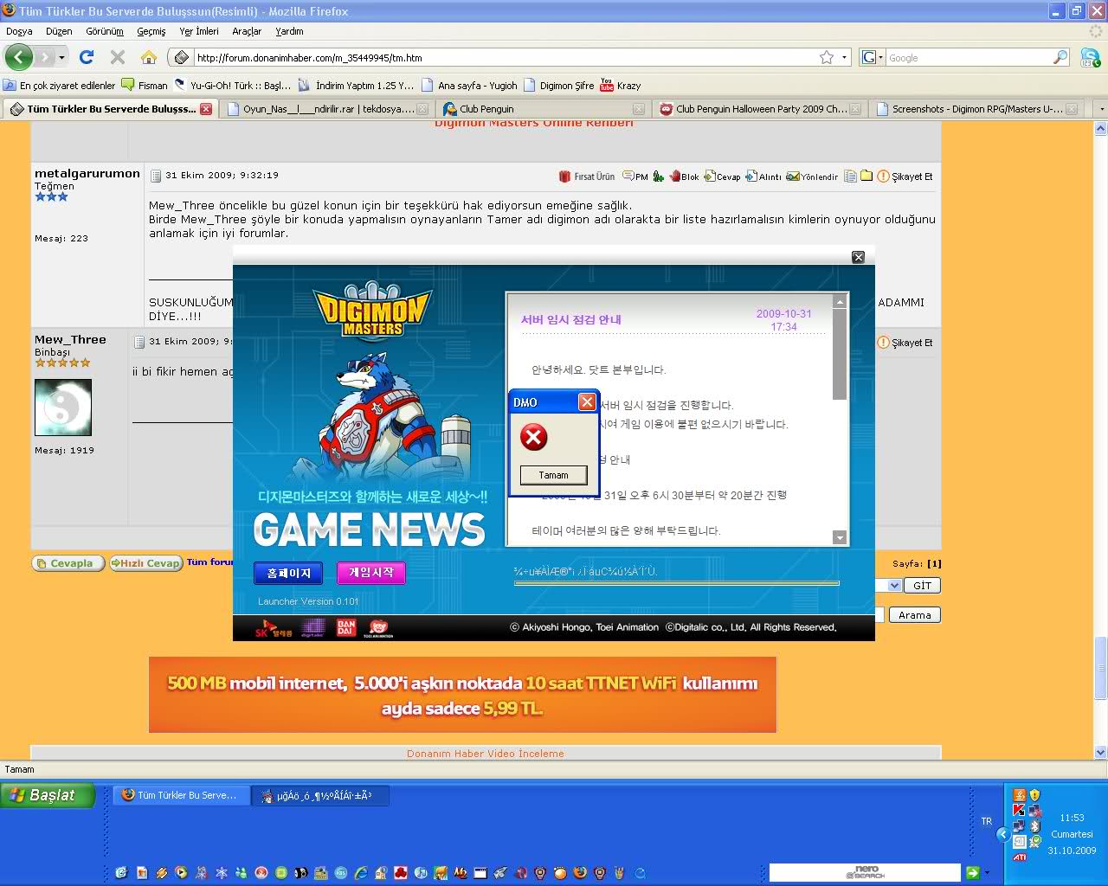Screen dimensions: 1108x886
Task: Stop loading with the X toolbar icon
Action: (x=118, y=57)
